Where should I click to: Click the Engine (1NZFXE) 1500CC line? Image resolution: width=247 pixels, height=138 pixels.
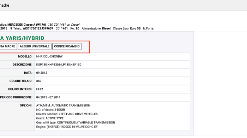[x=67, y=127]
